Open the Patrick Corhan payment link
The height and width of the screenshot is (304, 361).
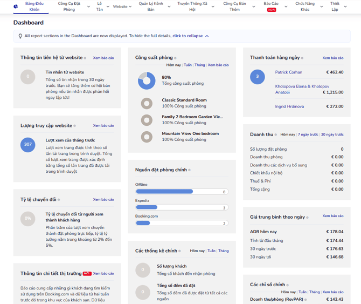coord(289,72)
